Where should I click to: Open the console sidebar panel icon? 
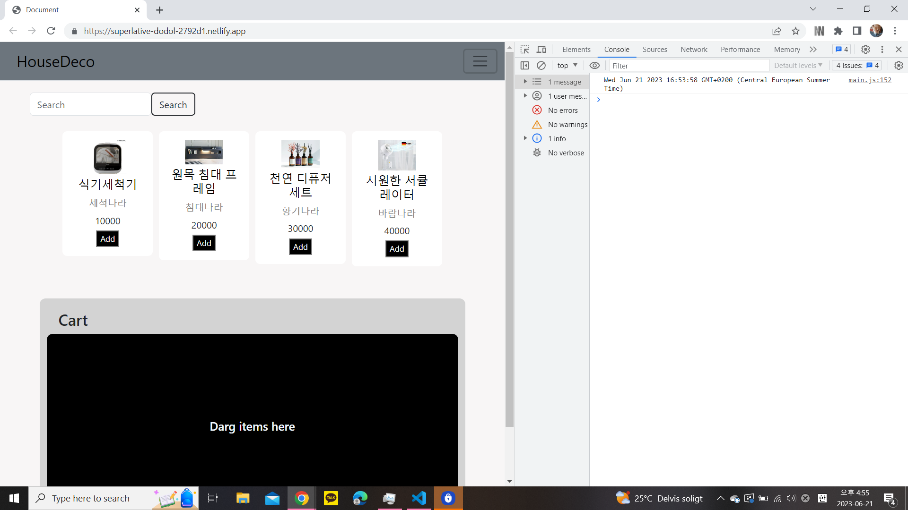(x=525, y=65)
